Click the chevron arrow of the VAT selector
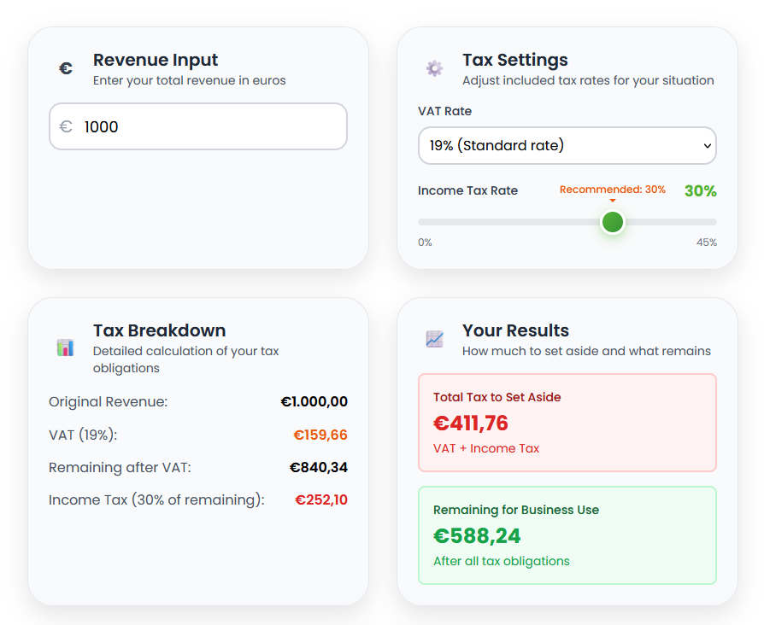This screenshot has width=764, height=625. click(x=707, y=146)
